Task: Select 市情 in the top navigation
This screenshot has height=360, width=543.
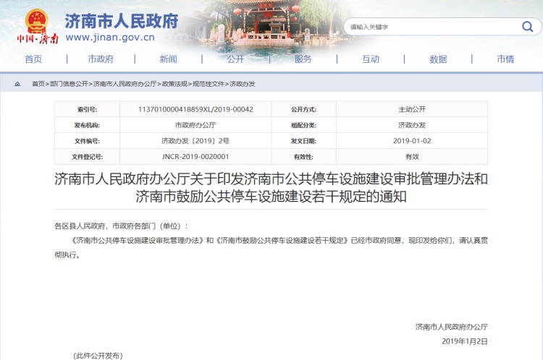Action: click(x=505, y=59)
